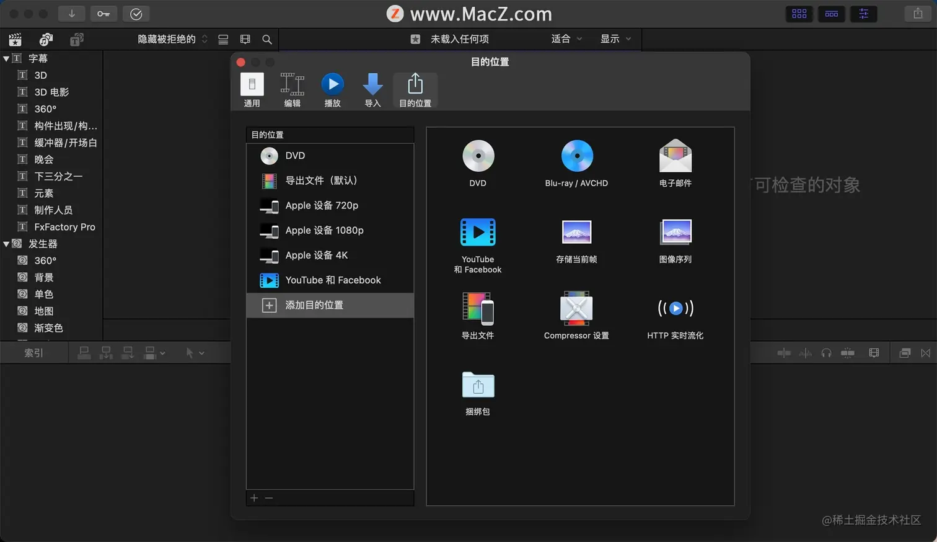The height and width of the screenshot is (542, 937).
Task: Open the 显示 view options dropdown
Action: pyautogui.click(x=615, y=39)
